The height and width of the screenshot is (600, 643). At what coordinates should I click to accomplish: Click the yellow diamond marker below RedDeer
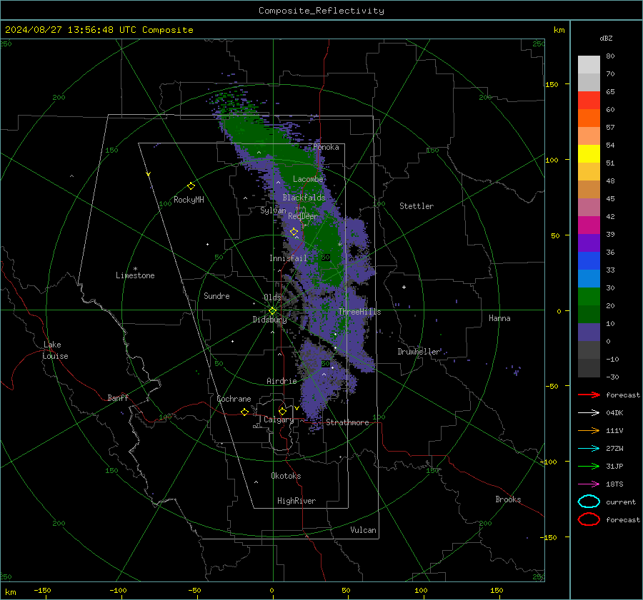pyautogui.click(x=294, y=232)
